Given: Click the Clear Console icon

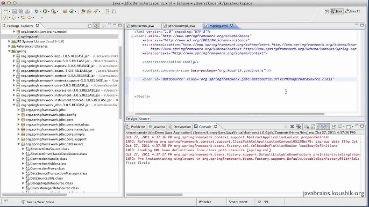Looking at the screenshot, I should click(x=307, y=127).
